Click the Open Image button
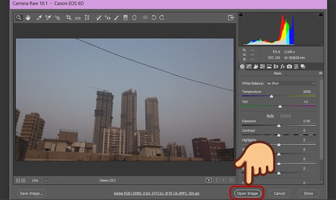Screen dimensions: 336x200 point(247,193)
